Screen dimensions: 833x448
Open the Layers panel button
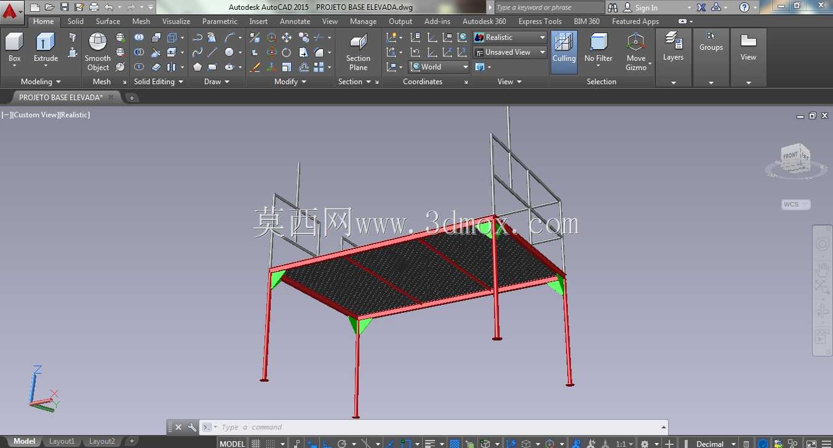(x=673, y=47)
